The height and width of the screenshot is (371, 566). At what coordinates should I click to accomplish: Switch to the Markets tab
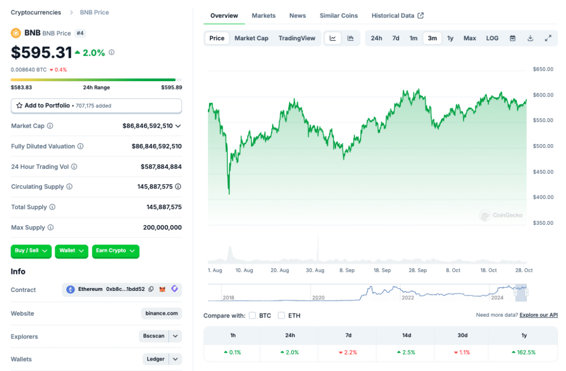[x=264, y=15]
